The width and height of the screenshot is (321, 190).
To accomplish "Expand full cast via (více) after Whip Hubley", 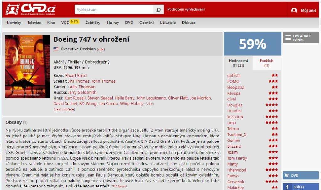I will 150,104.
